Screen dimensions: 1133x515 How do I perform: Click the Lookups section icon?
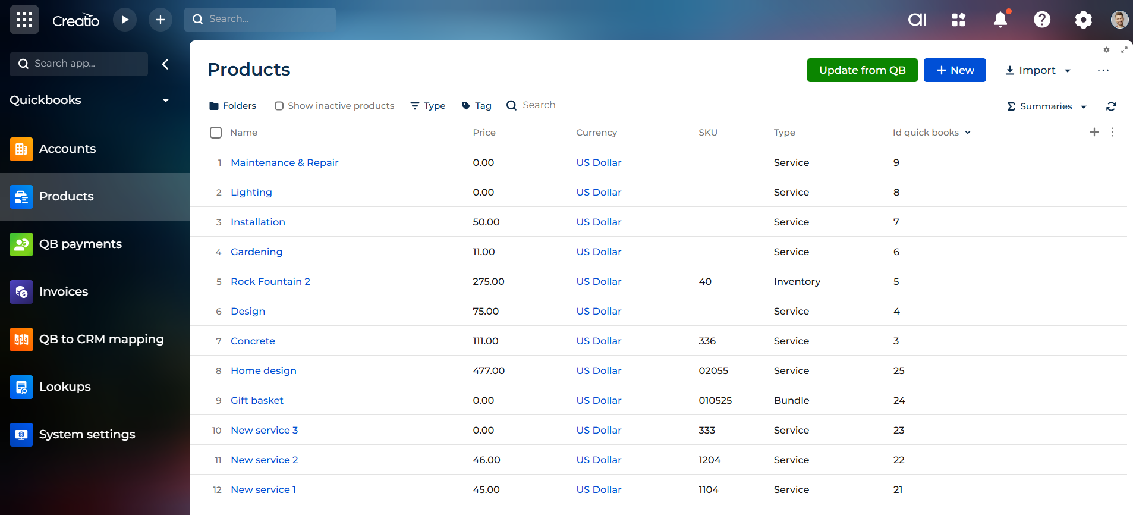(x=21, y=387)
